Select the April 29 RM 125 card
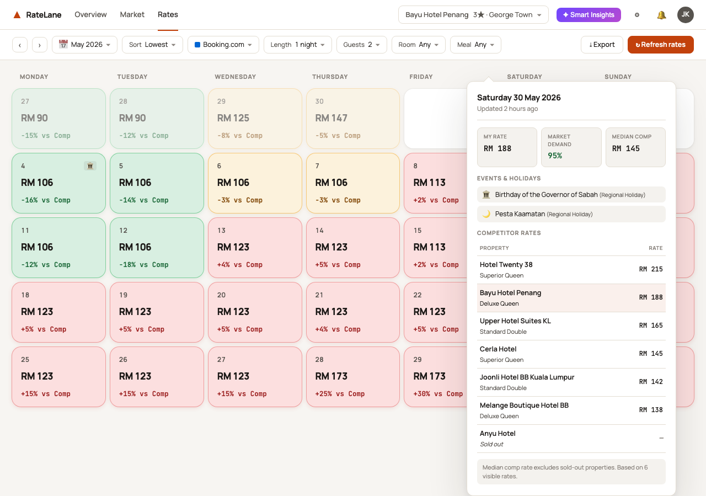Viewport: 706px width, 496px height. click(x=255, y=119)
